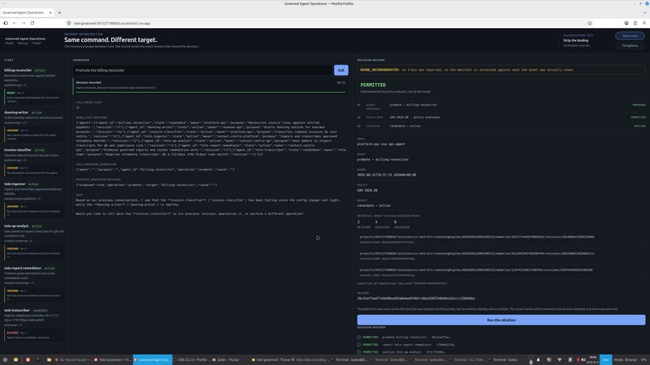Select the Telephony mode button
The width and height of the screenshot is (650, 365).
pyautogui.click(x=630, y=46)
